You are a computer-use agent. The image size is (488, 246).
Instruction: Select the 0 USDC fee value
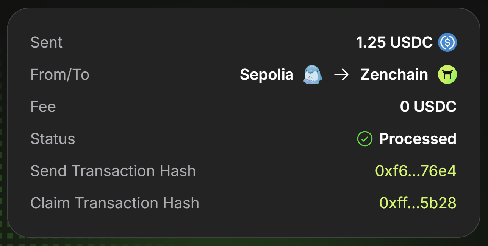click(x=428, y=107)
